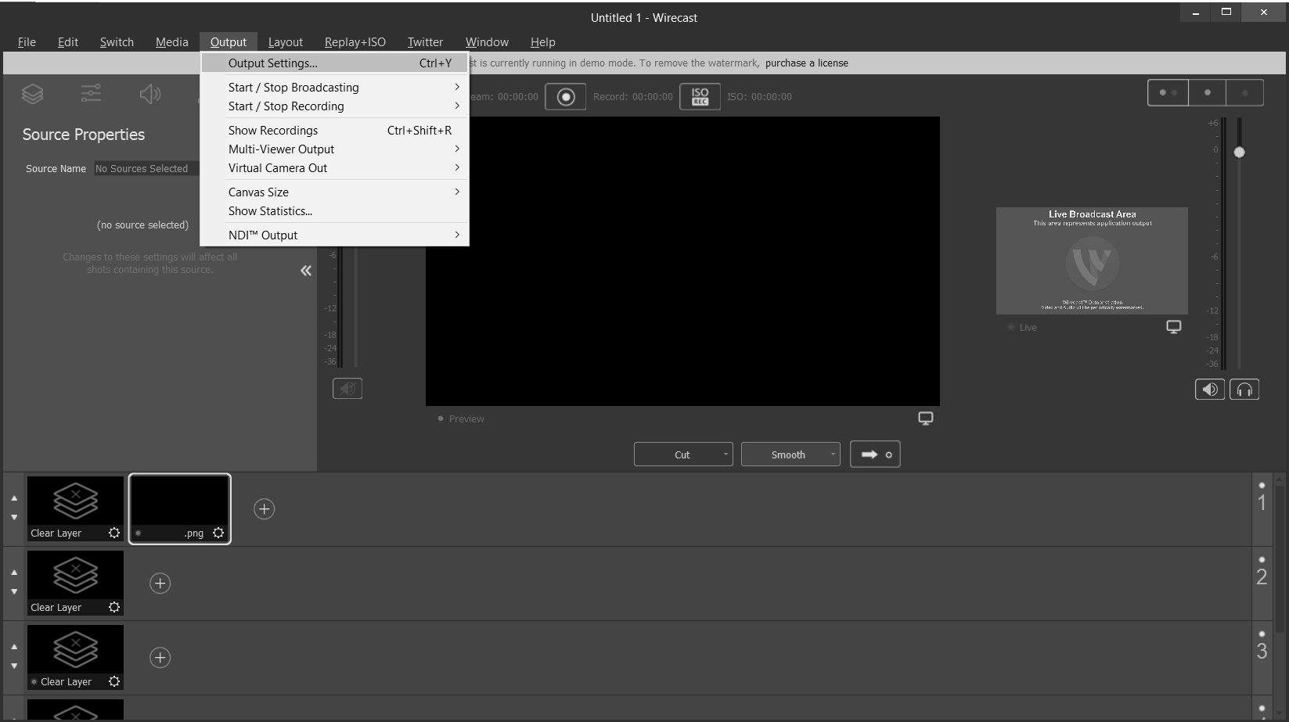
Task: Open the Preview fullscreen monitor icon
Action: (925, 418)
